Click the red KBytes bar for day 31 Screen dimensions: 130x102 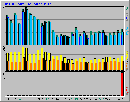[122, 84]
